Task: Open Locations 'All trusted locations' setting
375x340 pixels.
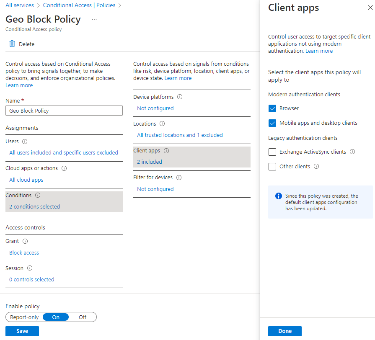Action: pyautogui.click(x=180, y=135)
